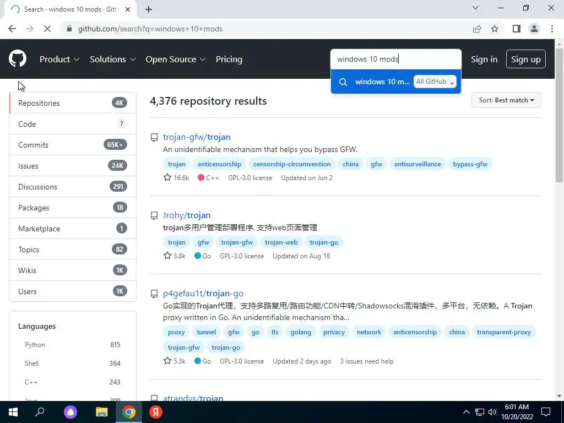Open Windows taskbar search
The image size is (564, 423).
(x=40, y=412)
